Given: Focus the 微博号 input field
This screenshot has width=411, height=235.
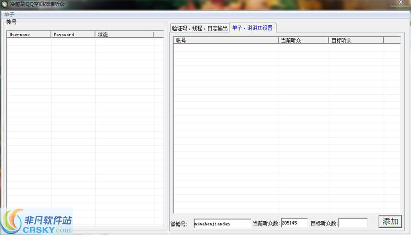Looking at the screenshot, I should click(x=222, y=224).
